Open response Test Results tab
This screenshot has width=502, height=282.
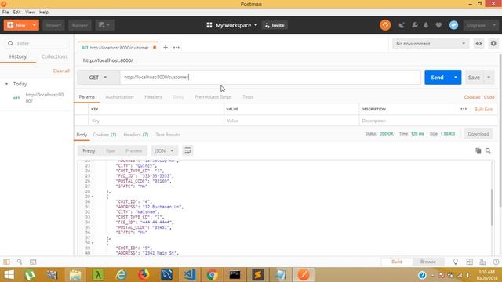tap(168, 135)
